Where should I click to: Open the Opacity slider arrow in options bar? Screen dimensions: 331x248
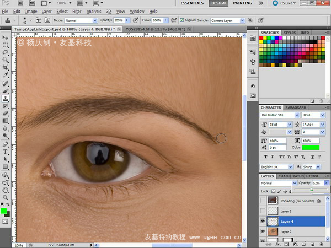tap(127, 20)
